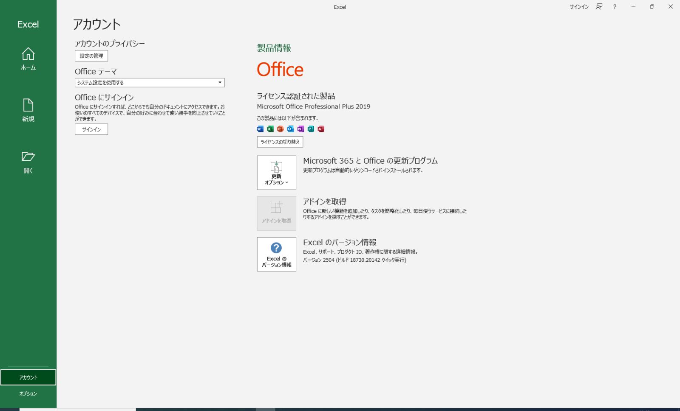680x411 pixels.
Task: Open the help question mark icon
Action: tap(615, 7)
